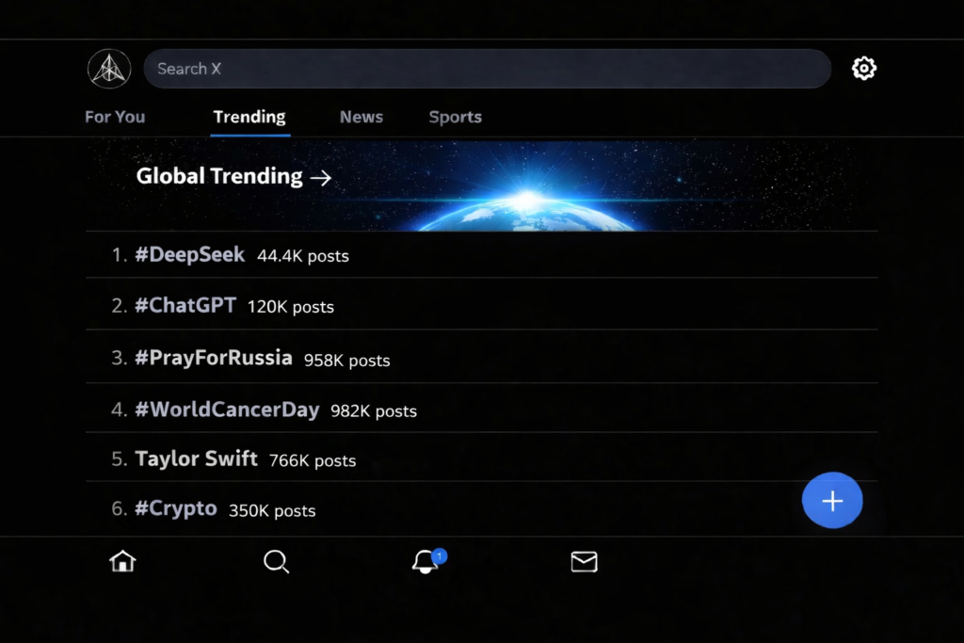Image resolution: width=964 pixels, height=643 pixels.
Task: Click the Search X input field
Action: 487,68
